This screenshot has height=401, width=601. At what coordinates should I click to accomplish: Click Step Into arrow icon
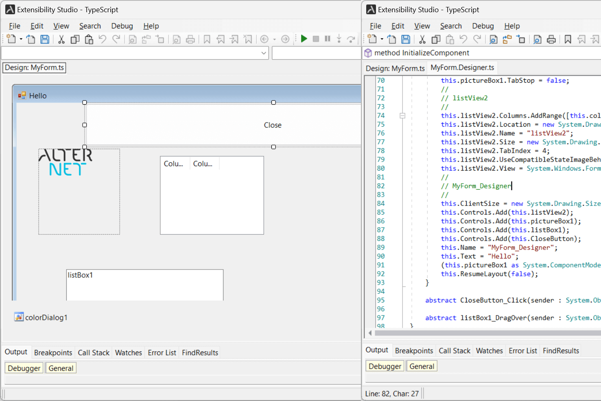[339, 39]
